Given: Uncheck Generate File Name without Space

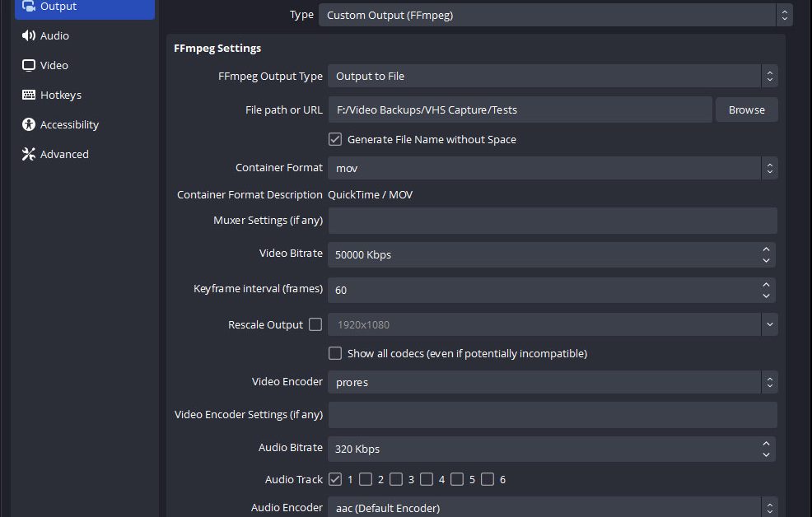Looking at the screenshot, I should (335, 140).
